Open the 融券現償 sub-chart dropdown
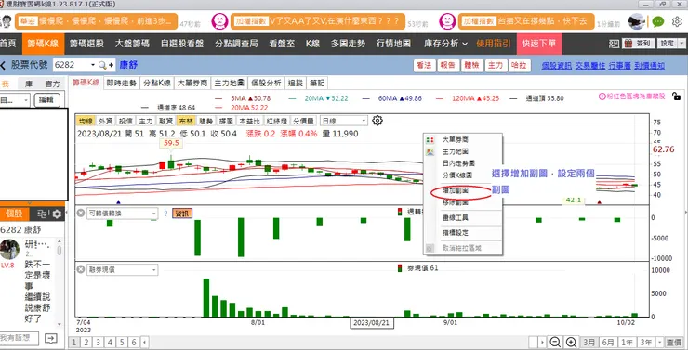The width and height of the screenshot is (688, 350). pyautogui.click(x=122, y=269)
